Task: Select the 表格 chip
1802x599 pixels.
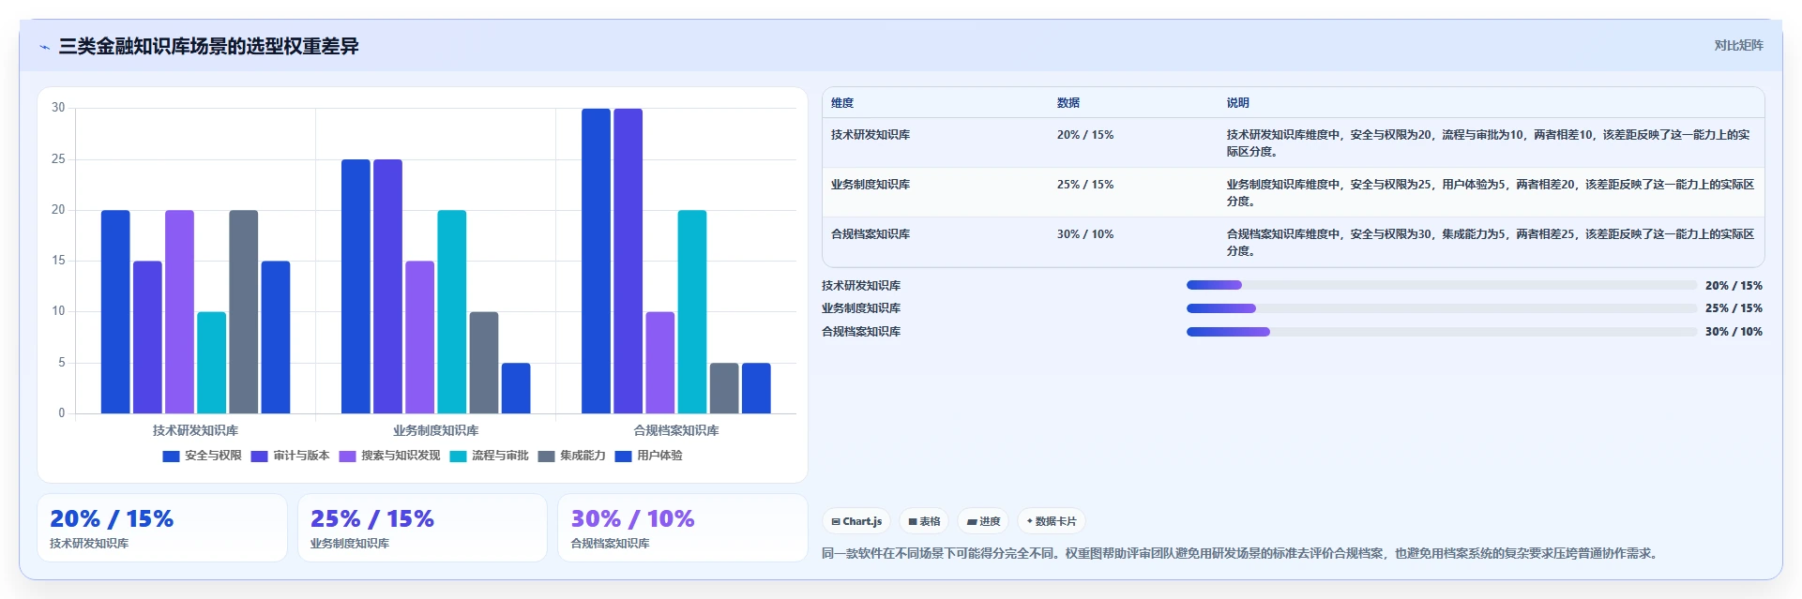Action: (924, 521)
